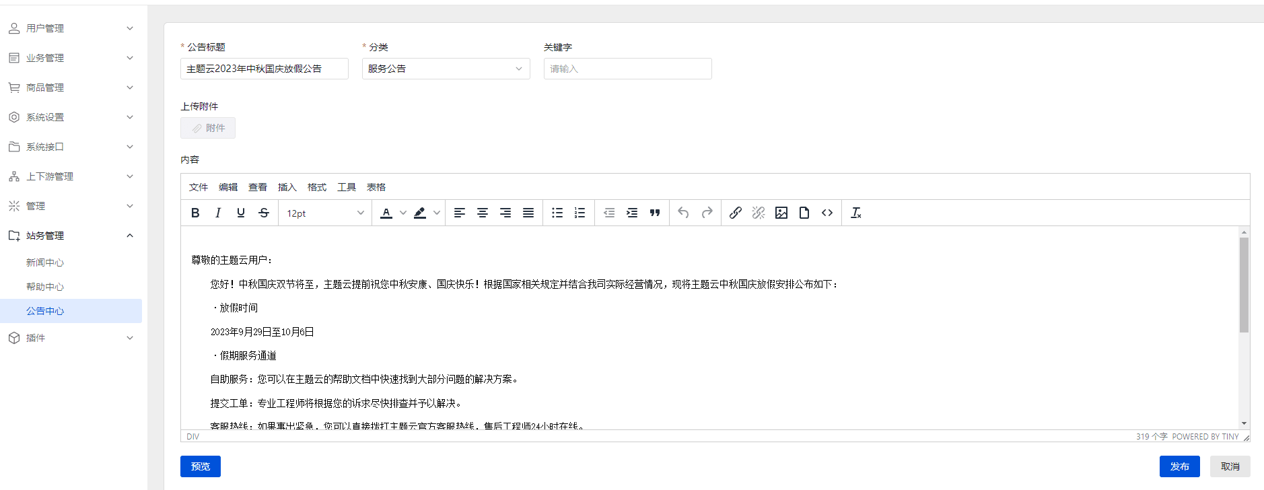Focus the 关键字 input field

point(628,69)
